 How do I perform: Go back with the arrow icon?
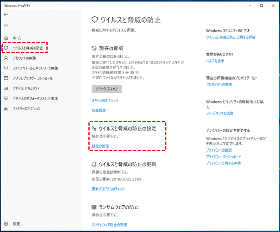pos(6,15)
